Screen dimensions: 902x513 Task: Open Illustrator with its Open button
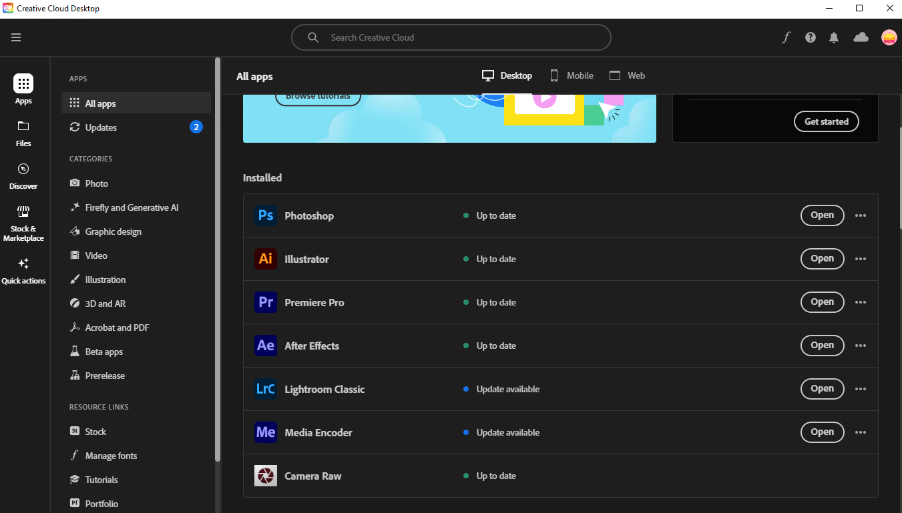click(x=823, y=259)
